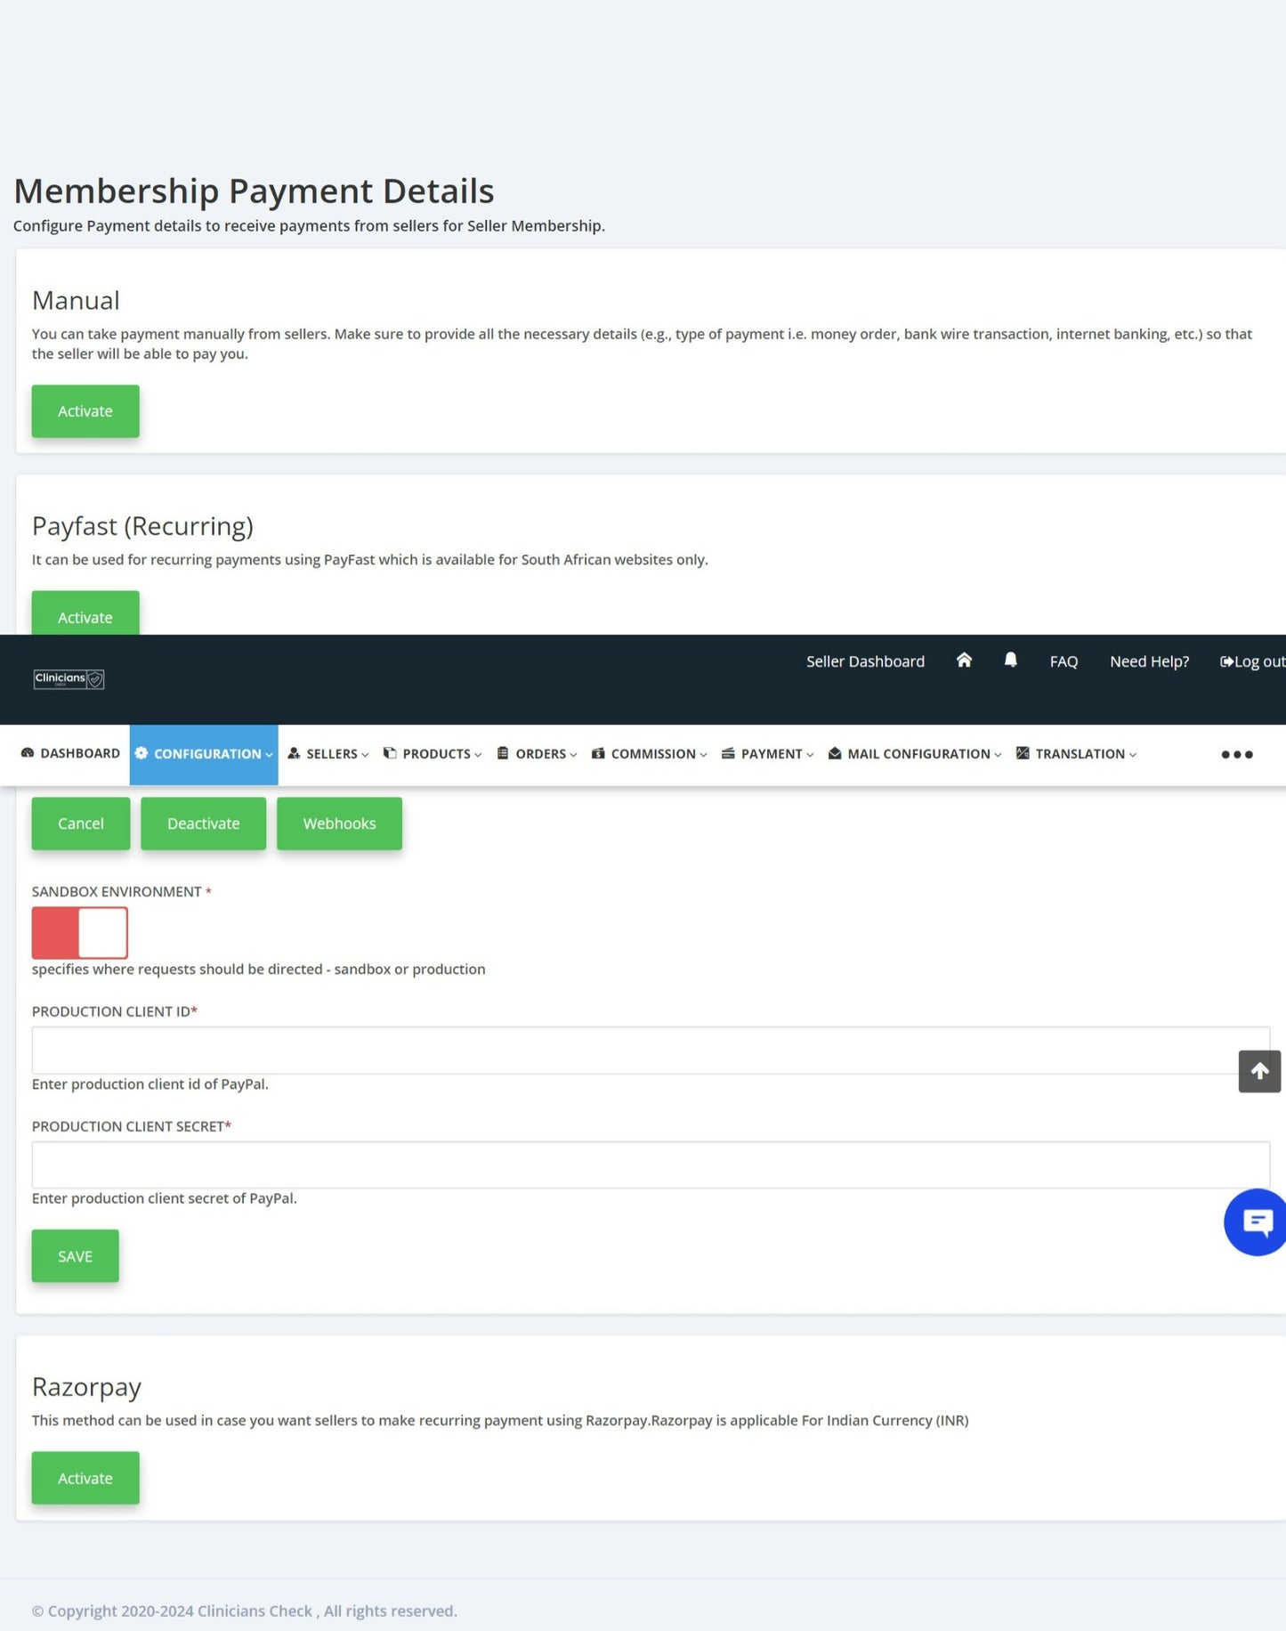Expand the Sellers dropdown menu
This screenshot has height=1631, width=1286.
tap(328, 754)
